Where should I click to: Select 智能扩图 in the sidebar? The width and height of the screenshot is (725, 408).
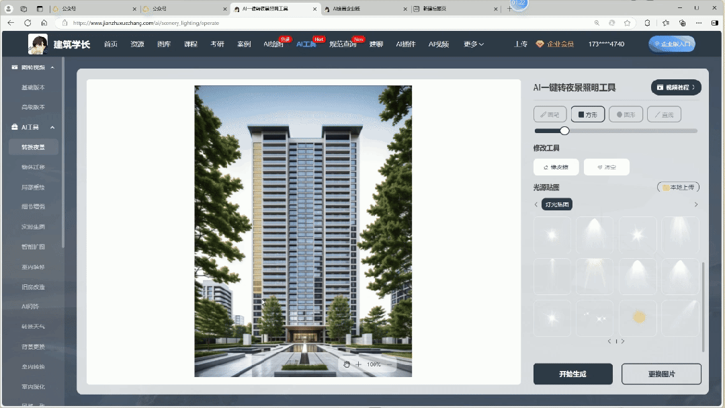pos(33,247)
